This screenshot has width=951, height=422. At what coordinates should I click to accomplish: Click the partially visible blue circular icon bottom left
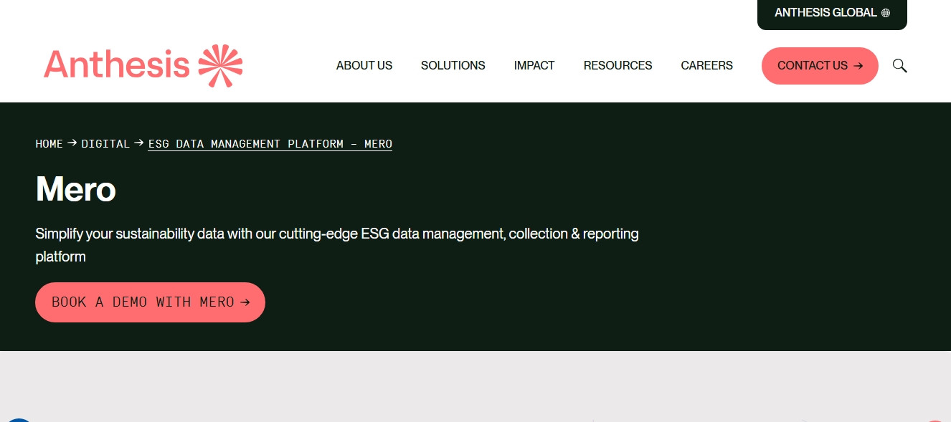[x=19, y=419]
